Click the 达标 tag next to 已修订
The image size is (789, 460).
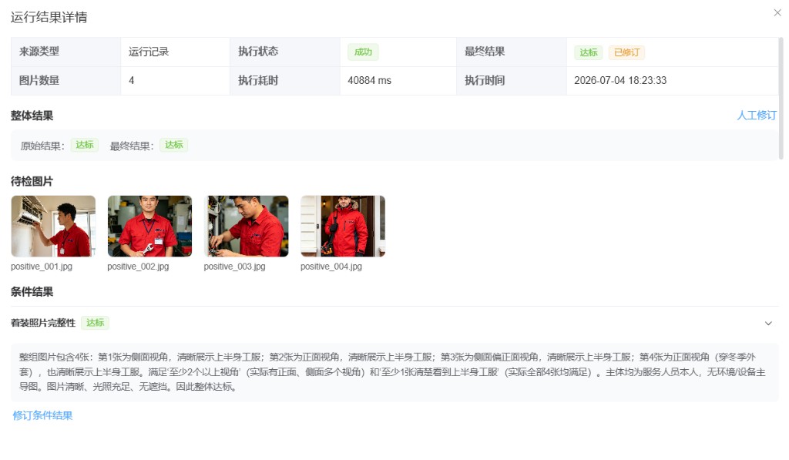click(x=588, y=52)
